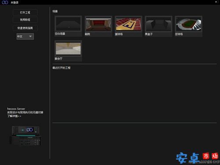Click the hecoos infinity logo in title bar

coord(5,2)
